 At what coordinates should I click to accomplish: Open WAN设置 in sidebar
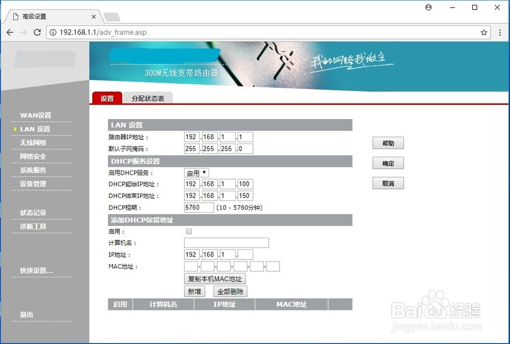point(36,115)
